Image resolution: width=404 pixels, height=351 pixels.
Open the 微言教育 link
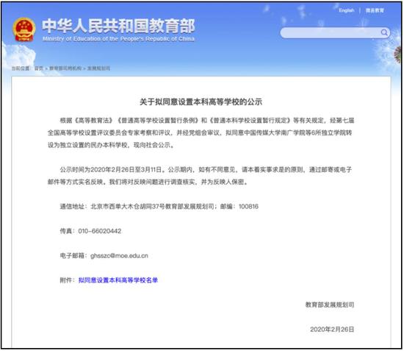[x=375, y=10]
